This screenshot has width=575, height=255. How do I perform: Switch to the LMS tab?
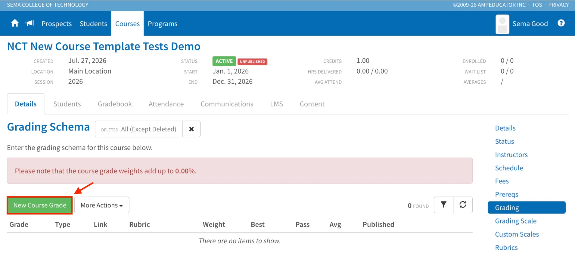click(x=276, y=104)
